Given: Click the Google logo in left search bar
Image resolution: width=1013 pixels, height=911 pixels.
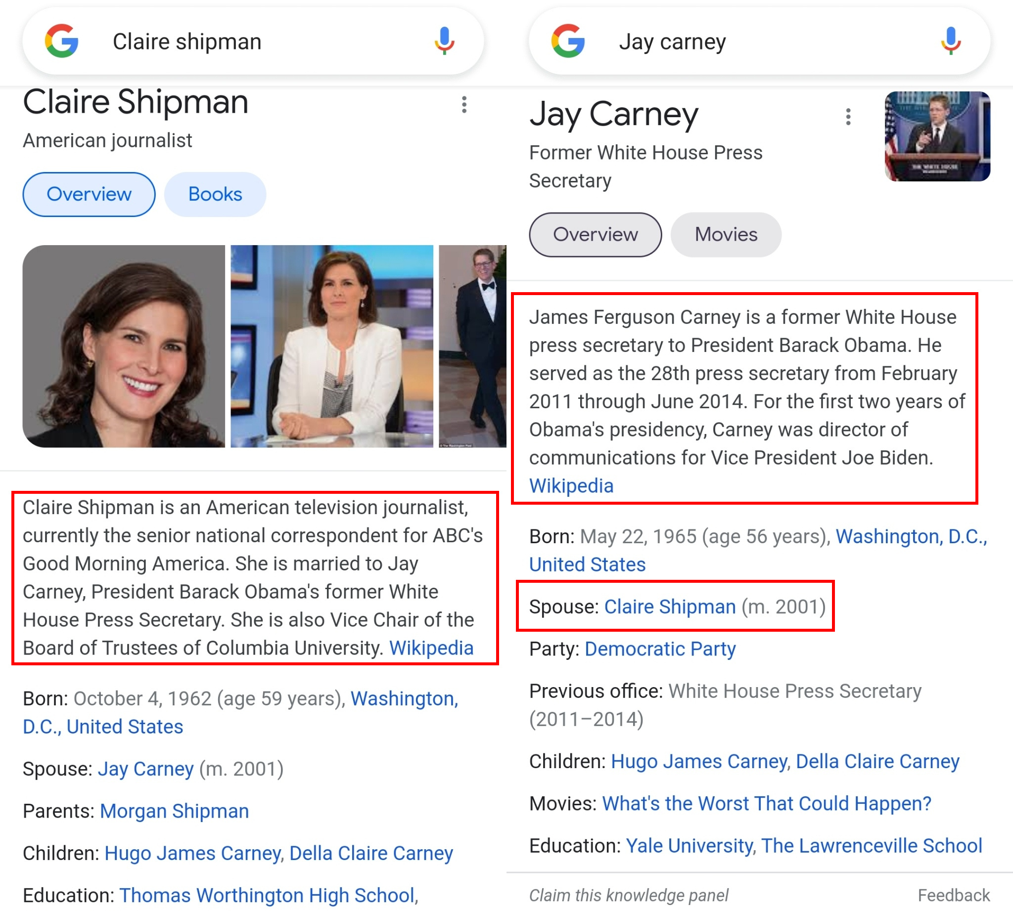Looking at the screenshot, I should tap(62, 41).
